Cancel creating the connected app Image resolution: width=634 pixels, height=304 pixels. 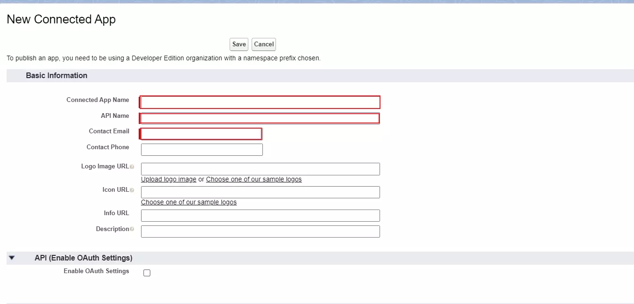coord(263,44)
